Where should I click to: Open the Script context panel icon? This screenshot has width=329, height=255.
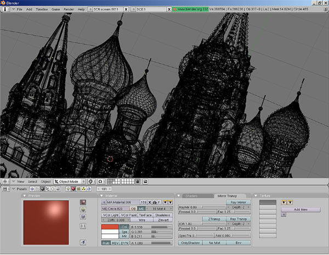37,189
